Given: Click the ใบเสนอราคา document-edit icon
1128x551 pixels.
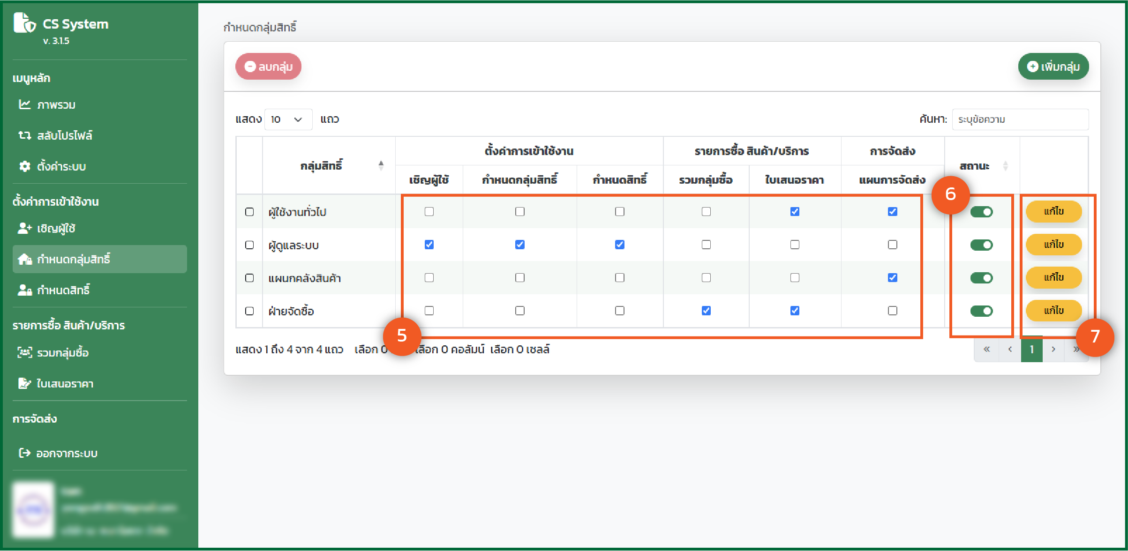Looking at the screenshot, I should (x=25, y=383).
